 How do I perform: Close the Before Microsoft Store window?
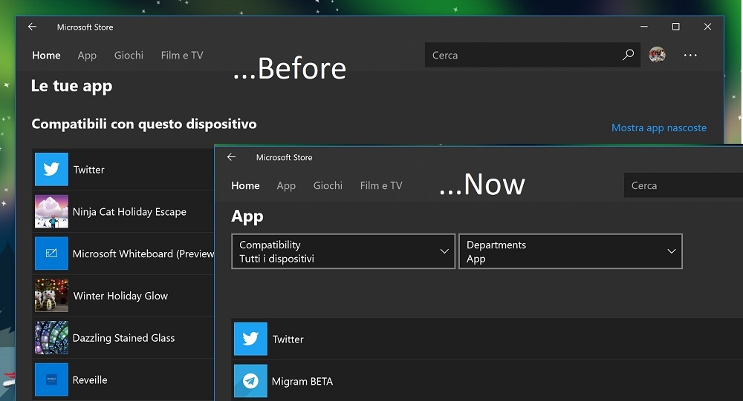pyautogui.click(x=707, y=27)
